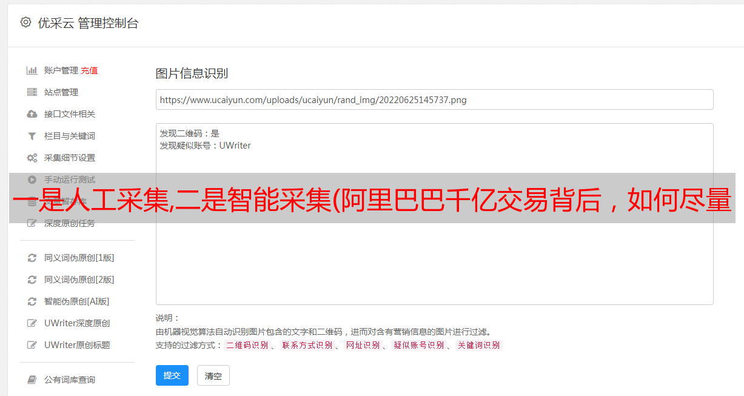
Task: Click the book icon for 公有词库查询
Action: pyautogui.click(x=32, y=380)
